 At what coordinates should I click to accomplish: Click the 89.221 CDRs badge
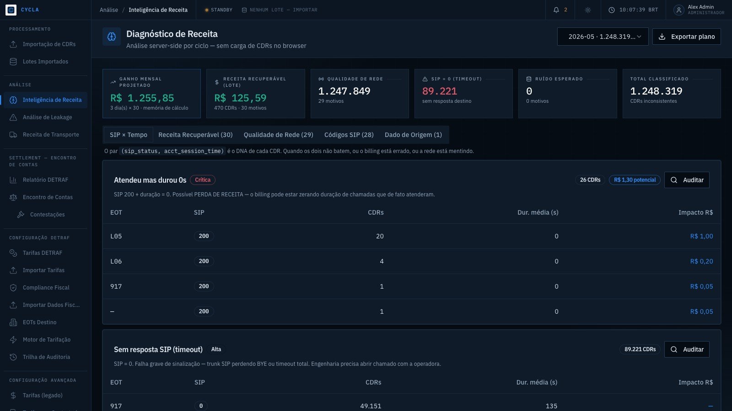click(x=640, y=349)
